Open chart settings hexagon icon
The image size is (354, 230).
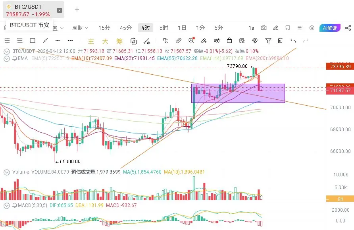[312, 28]
